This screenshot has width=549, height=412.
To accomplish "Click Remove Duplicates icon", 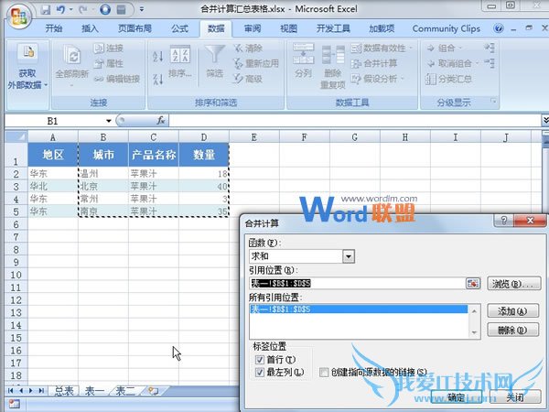I will click(333, 55).
